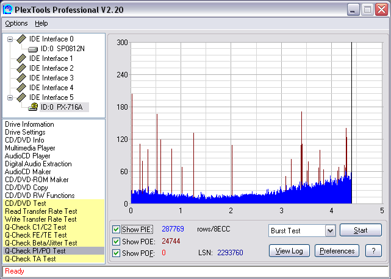Open AudioCD Player function

27,156
